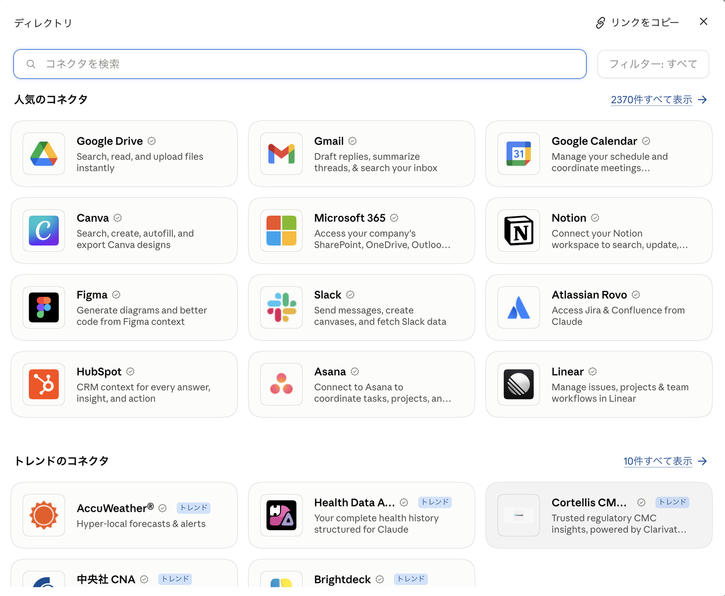
Task: Show all 10 trending connectors
Action: tap(665, 461)
